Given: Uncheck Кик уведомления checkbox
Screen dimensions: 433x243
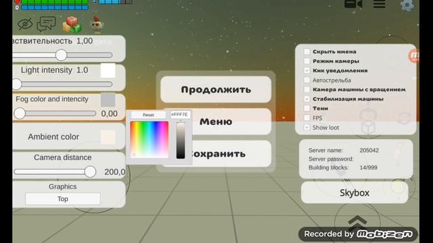Looking at the screenshot, I should coord(306,70).
